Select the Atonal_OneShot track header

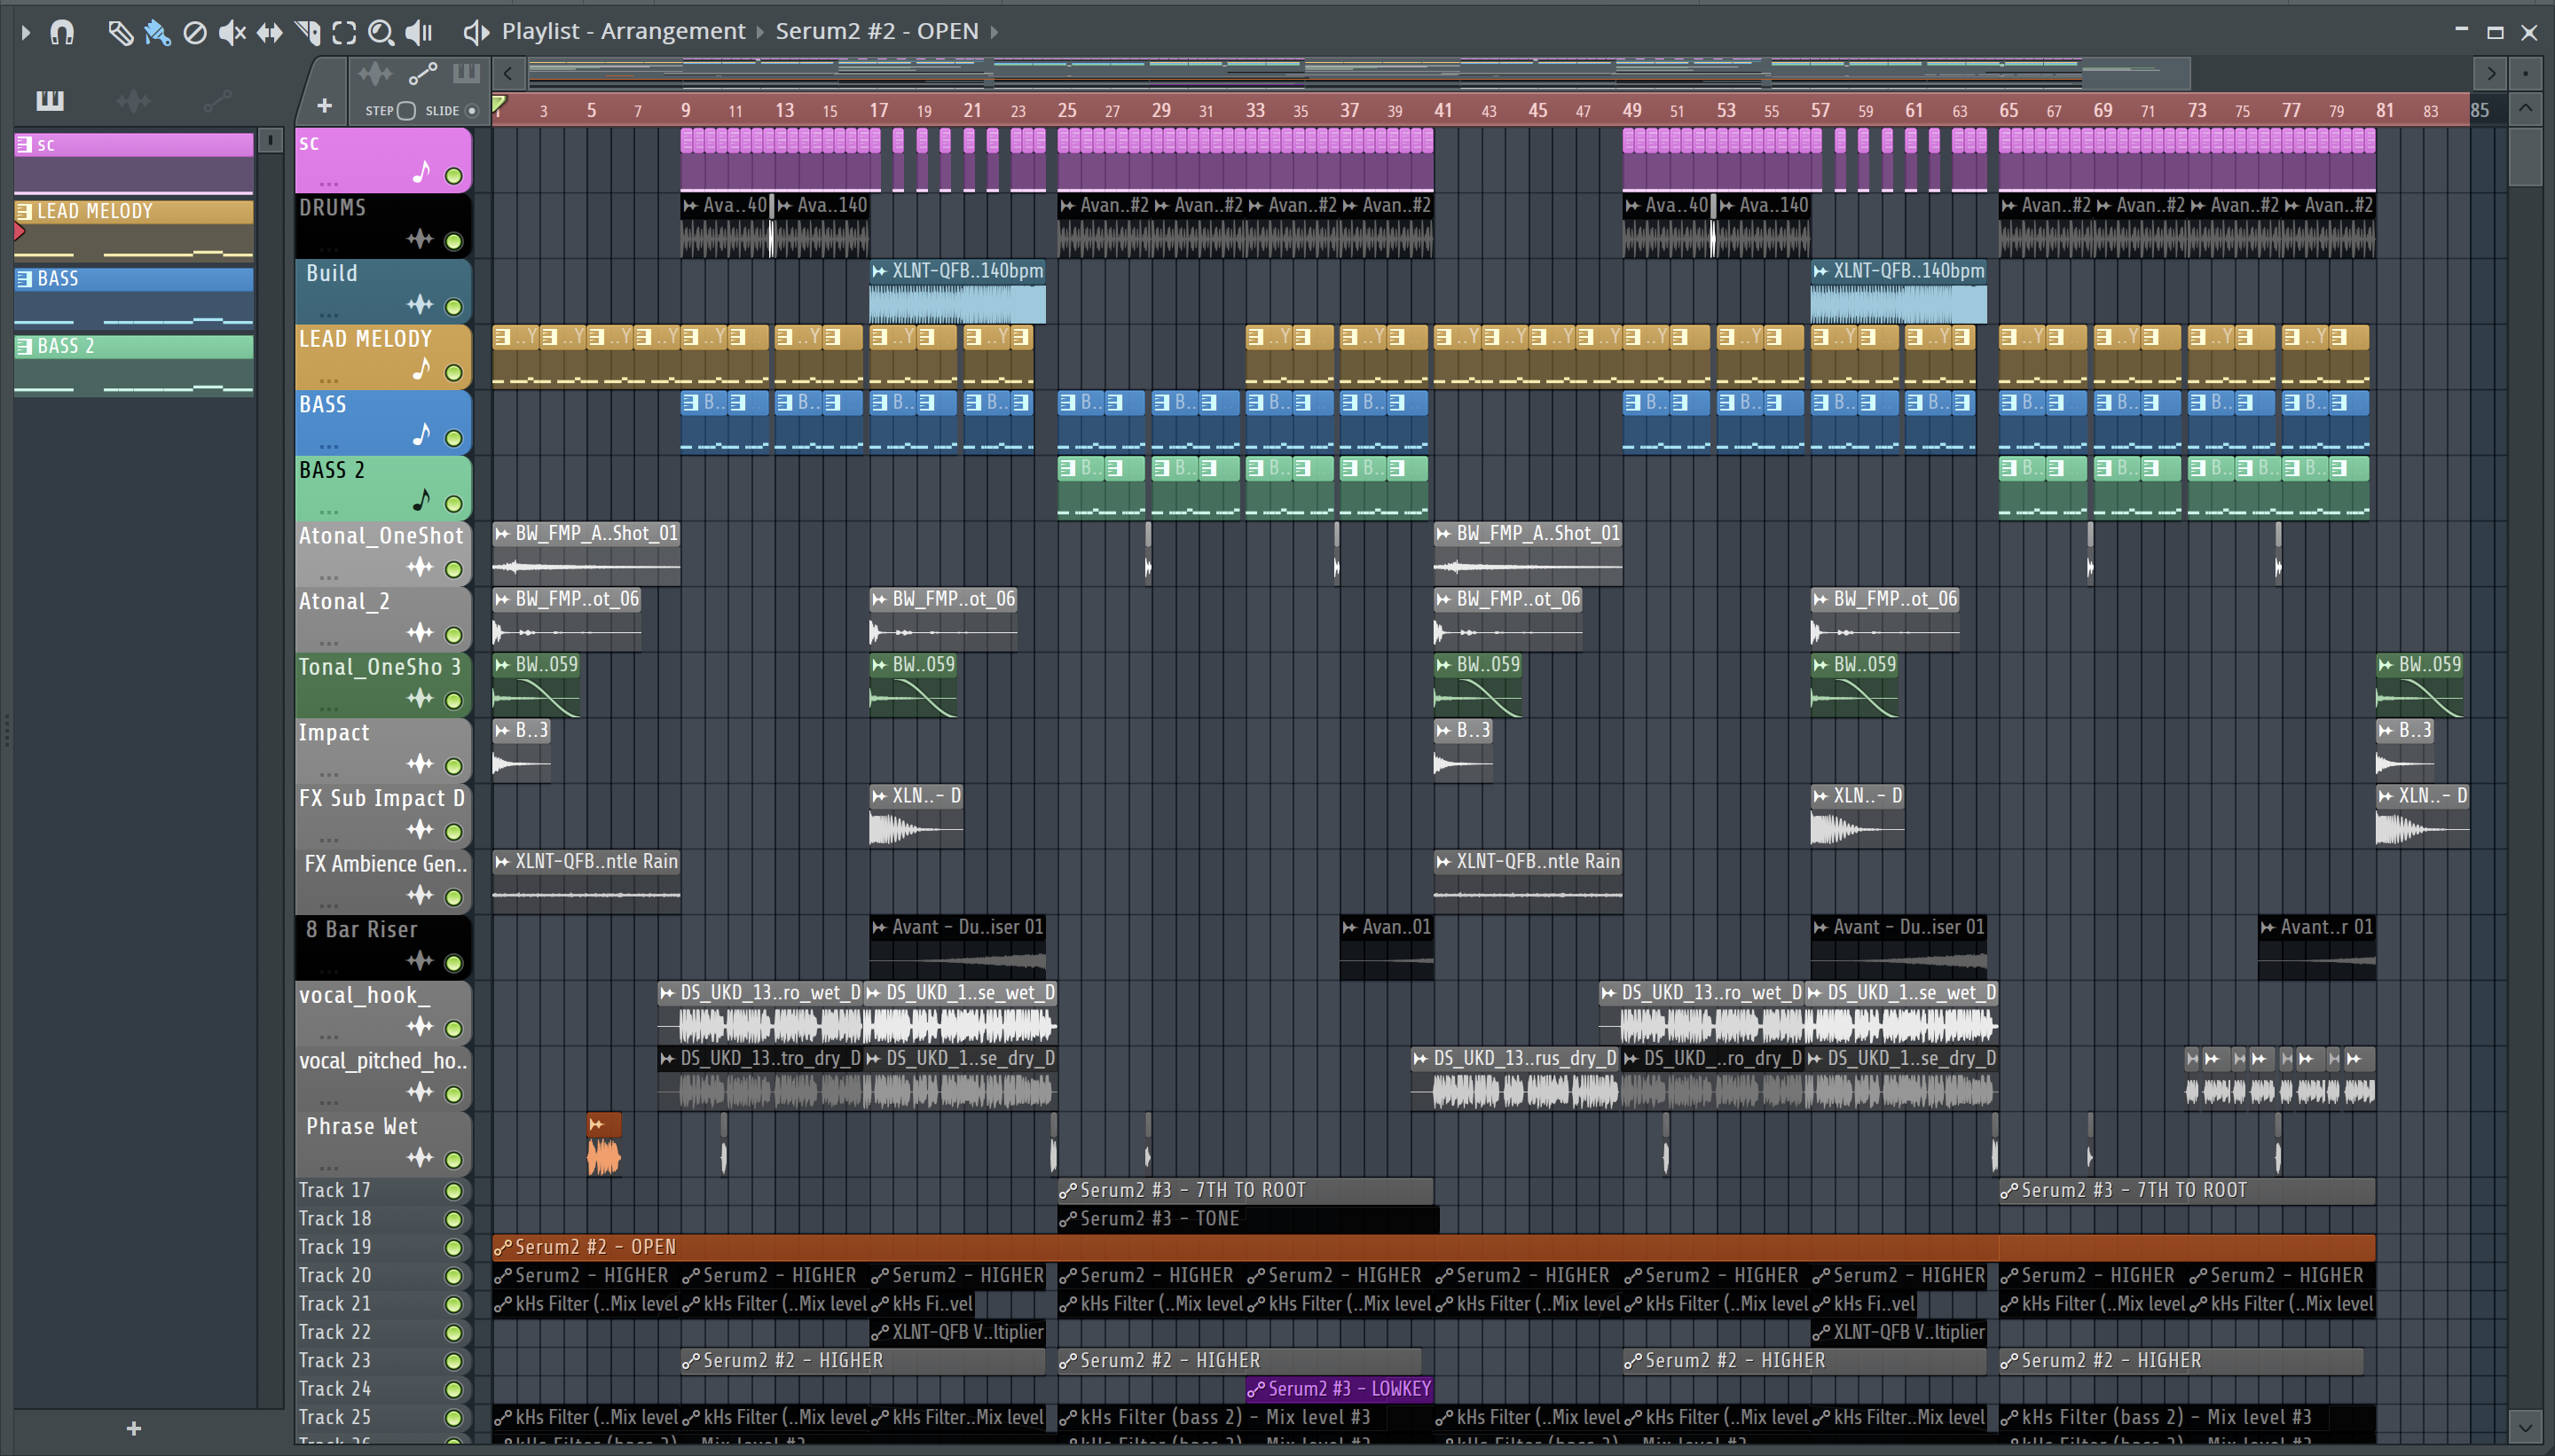point(382,553)
